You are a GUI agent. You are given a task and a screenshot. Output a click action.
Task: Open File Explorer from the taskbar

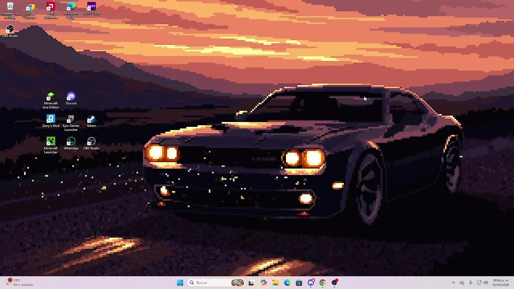[x=275, y=283]
